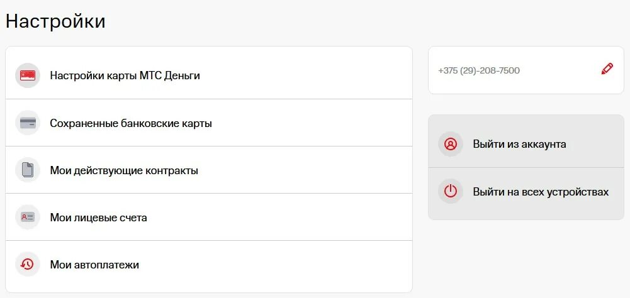Open Мои действующие контракты

209,170
